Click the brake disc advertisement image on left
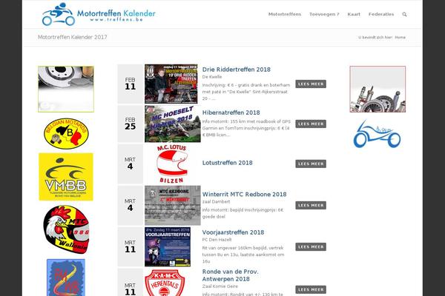Screen dimensions: 445x296 (x=66, y=89)
